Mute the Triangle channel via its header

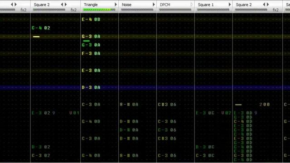(x=91, y=5)
